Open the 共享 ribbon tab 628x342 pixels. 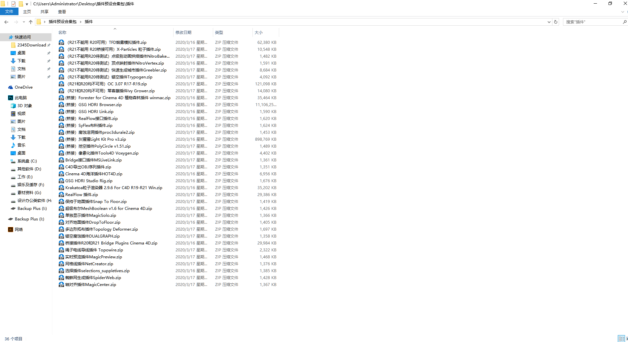pyautogui.click(x=45, y=12)
